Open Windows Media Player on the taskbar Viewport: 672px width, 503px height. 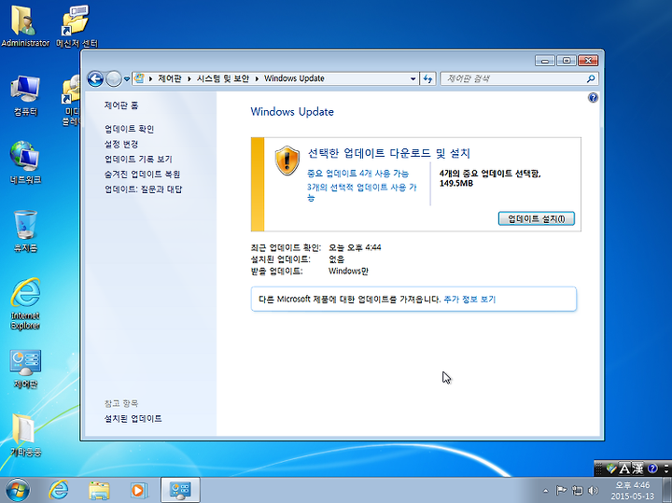(x=138, y=490)
